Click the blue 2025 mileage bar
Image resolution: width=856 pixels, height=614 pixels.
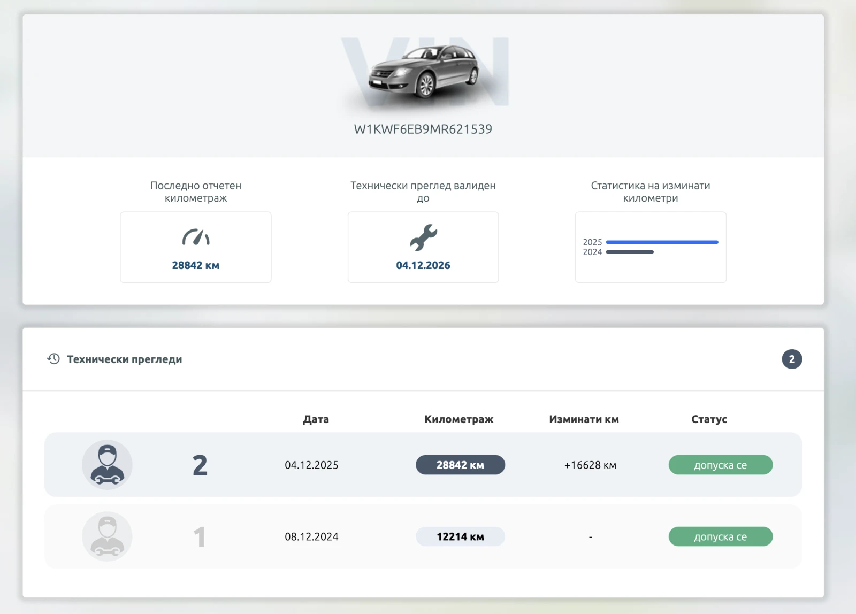click(x=662, y=242)
